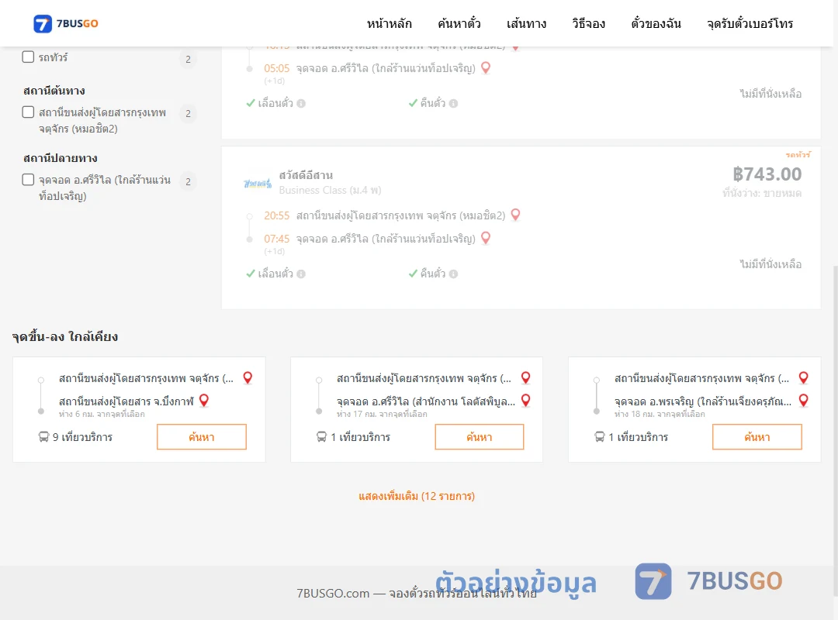Image resolution: width=838 pixels, height=620 pixels.
Task: Click pin beside origin in พรเจริญ card
Action: pyautogui.click(x=803, y=377)
